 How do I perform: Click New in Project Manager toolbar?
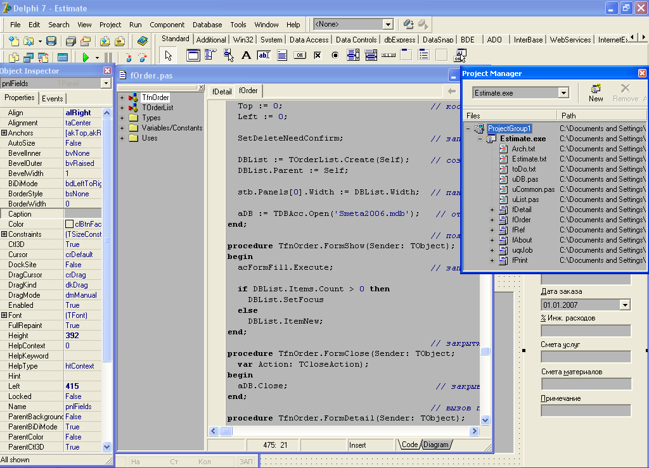point(596,92)
